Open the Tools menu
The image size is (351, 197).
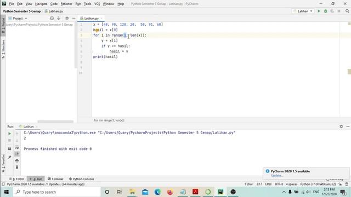(87, 4)
